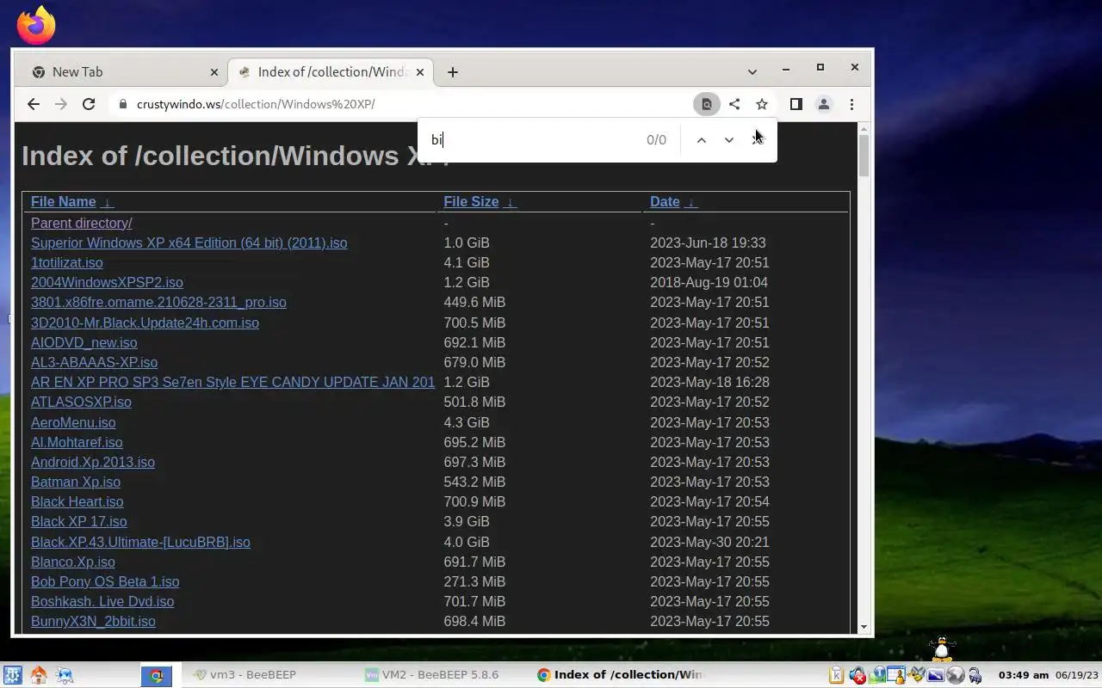
Task: Close the find bar
Action: pyautogui.click(x=757, y=140)
